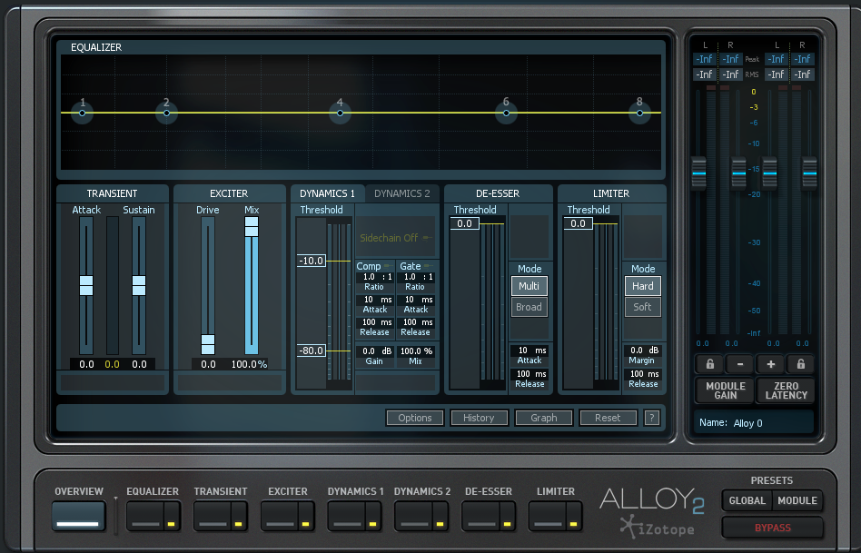861x553 pixels.
Task: Click the right lock icon under the meters
Action: coord(800,364)
